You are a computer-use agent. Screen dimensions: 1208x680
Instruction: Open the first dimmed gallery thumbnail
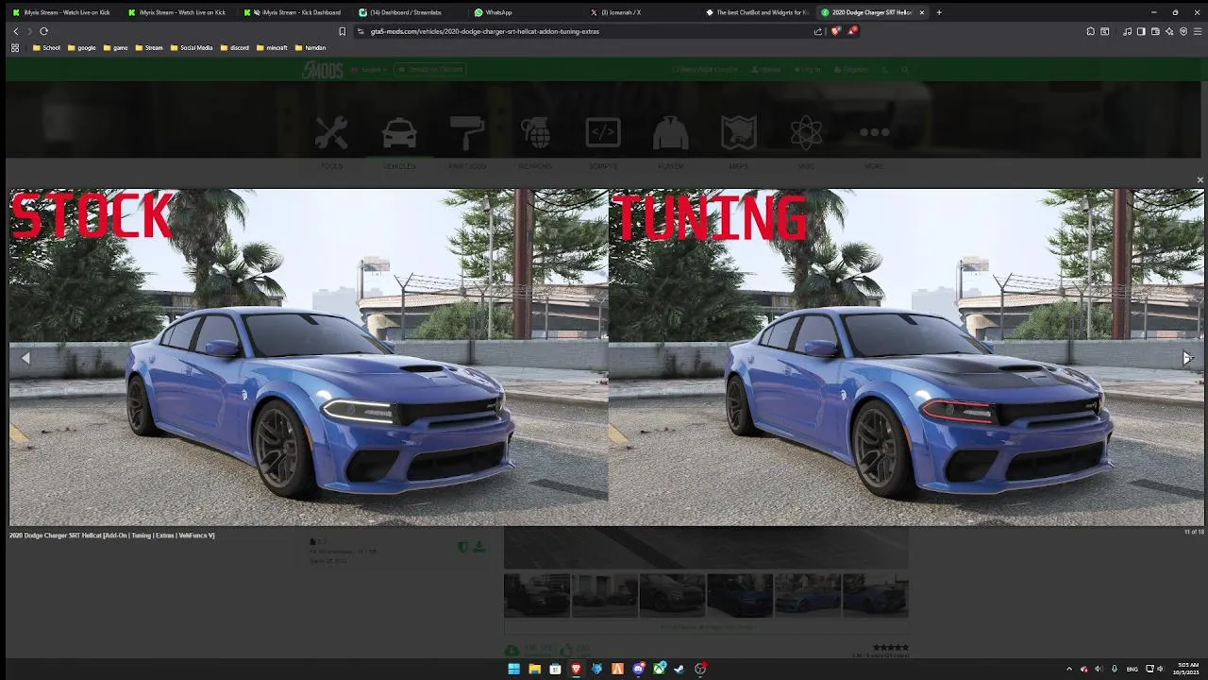coord(537,595)
